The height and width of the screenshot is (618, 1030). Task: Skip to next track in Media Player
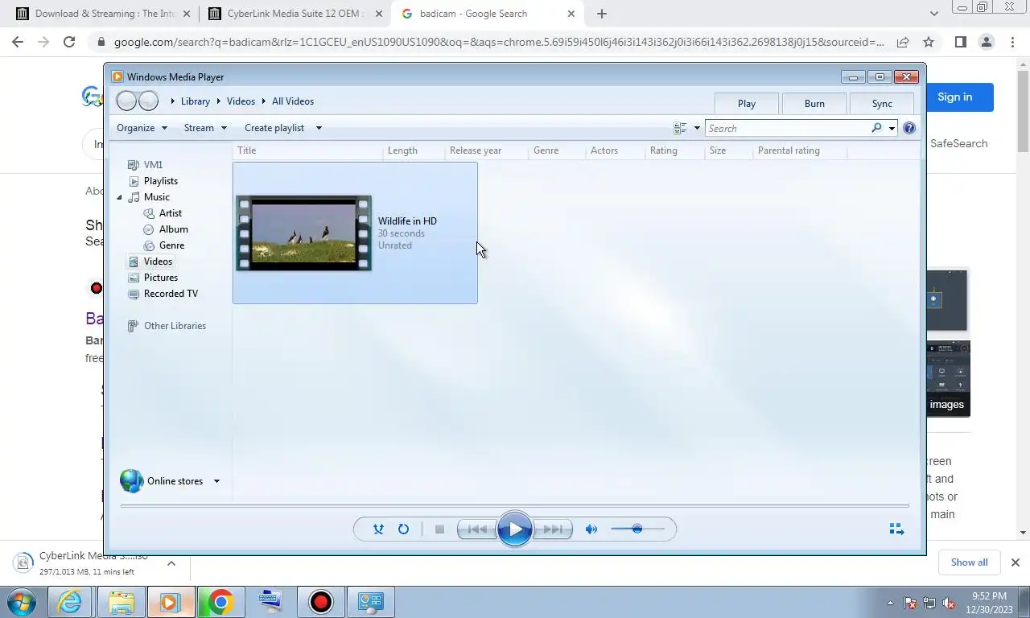pos(553,529)
